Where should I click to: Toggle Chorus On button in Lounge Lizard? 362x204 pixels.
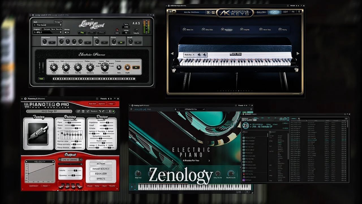121,42
